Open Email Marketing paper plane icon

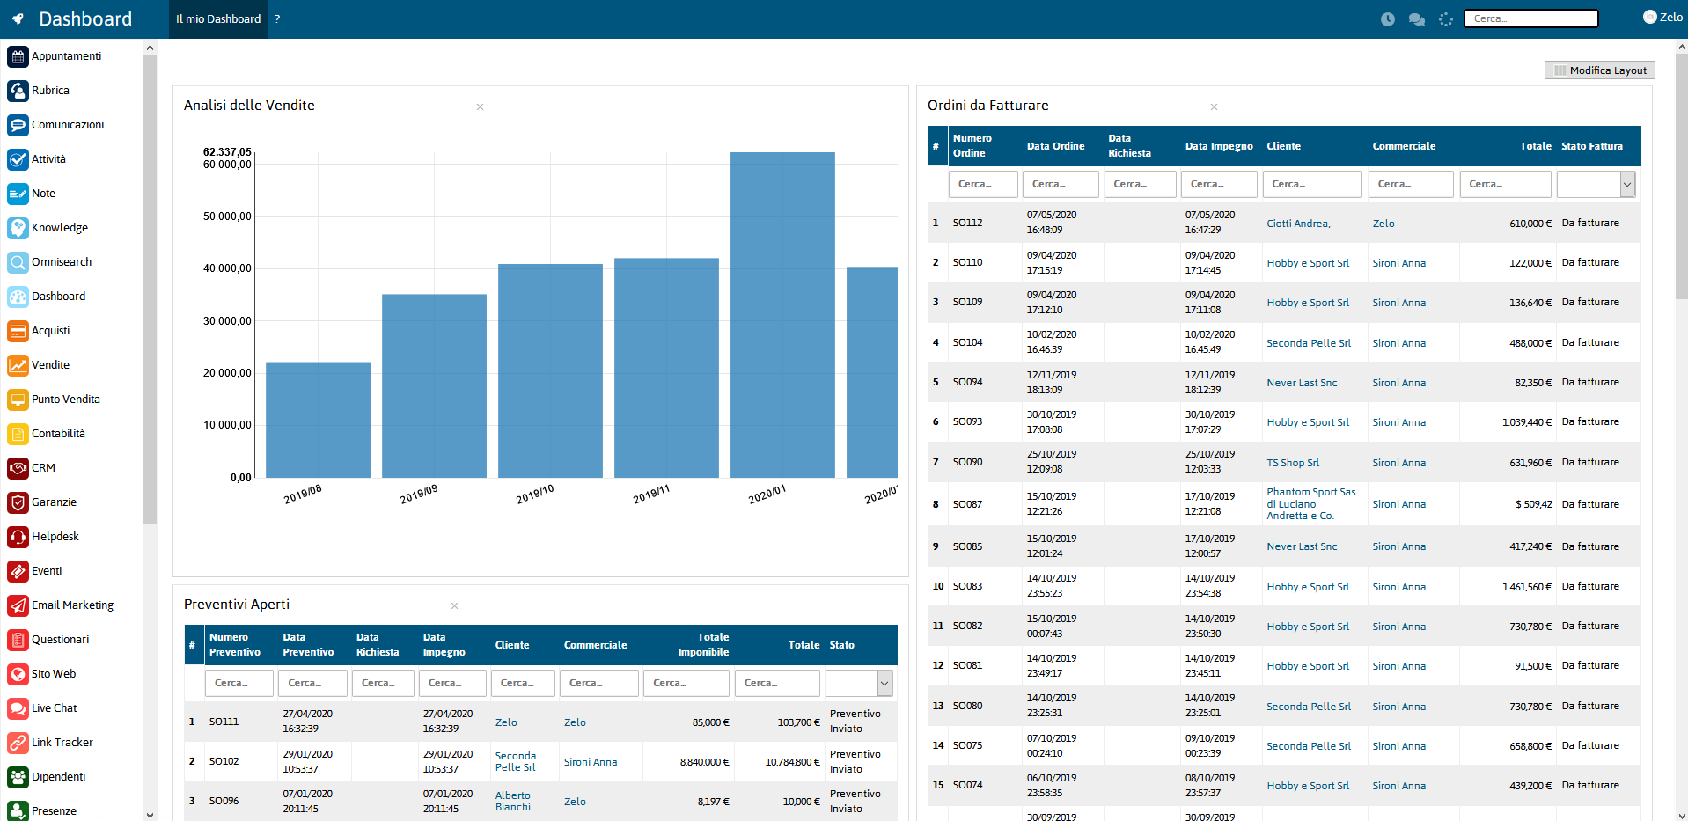click(18, 605)
